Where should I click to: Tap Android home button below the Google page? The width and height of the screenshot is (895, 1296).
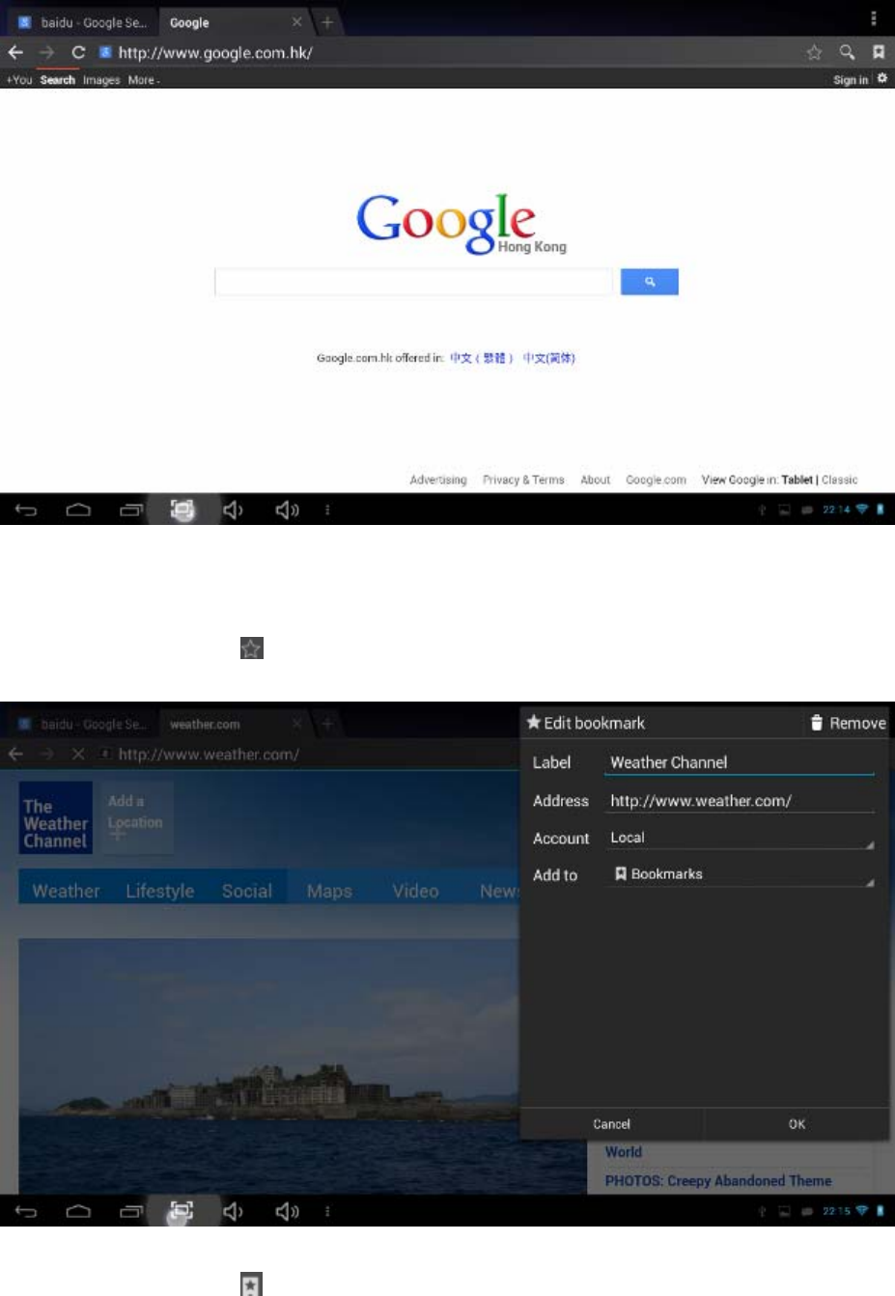[x=78, y=510]
